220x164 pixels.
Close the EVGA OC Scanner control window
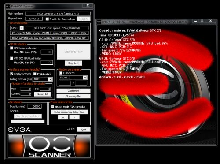[x=88, y=5]
